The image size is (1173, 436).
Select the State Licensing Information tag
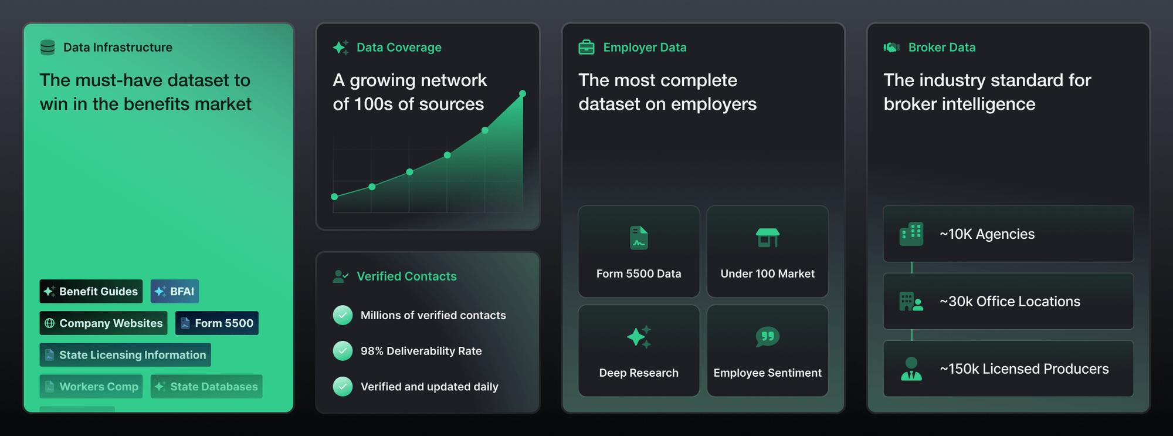(126, 355)
